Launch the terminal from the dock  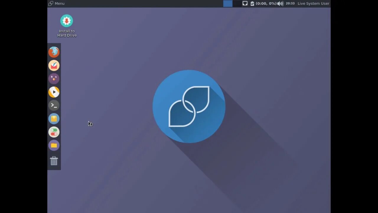coord(54,105)
